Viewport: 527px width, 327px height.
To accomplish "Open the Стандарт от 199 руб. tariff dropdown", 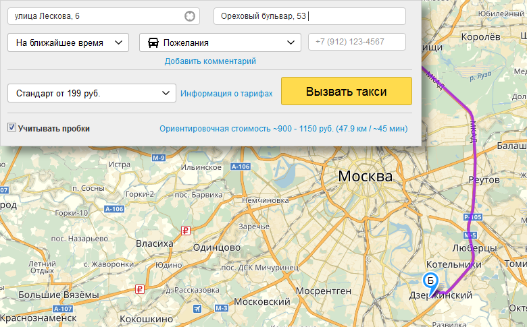I will pos(92,93).
